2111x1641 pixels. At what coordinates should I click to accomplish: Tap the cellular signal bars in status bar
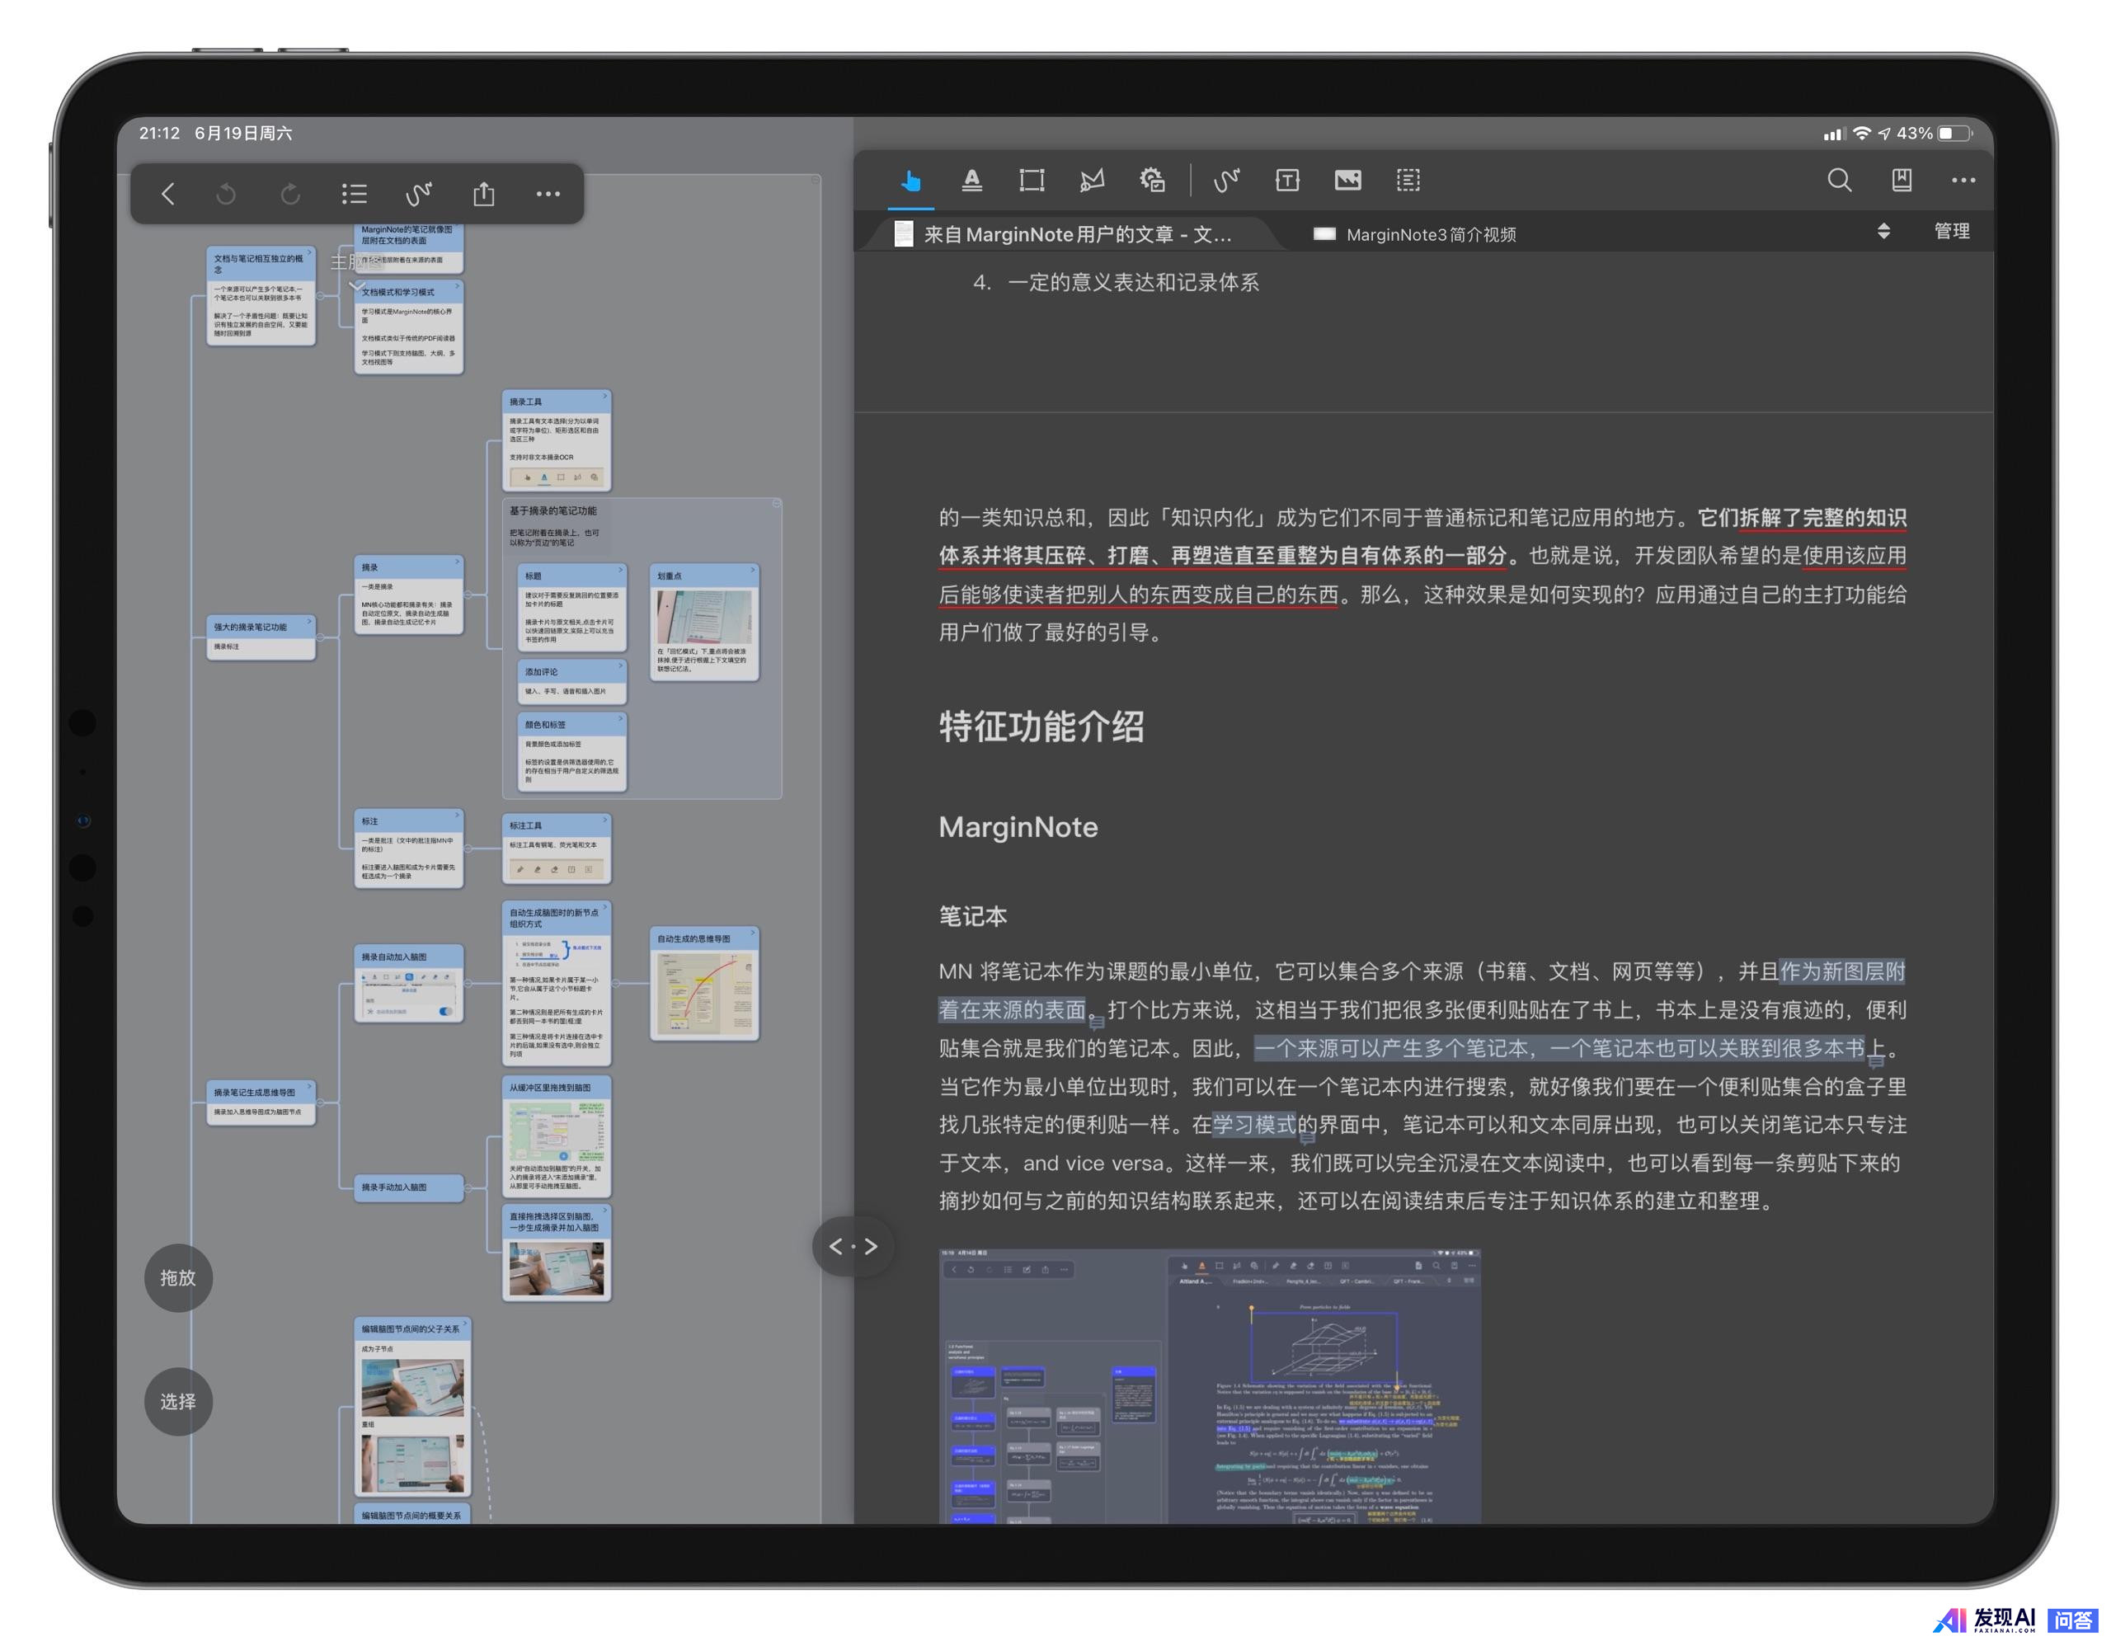click(1832, 134)
